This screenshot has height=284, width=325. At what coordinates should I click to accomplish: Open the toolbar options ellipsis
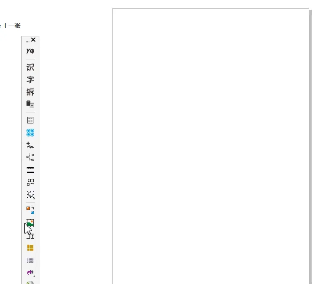[27, 41]
